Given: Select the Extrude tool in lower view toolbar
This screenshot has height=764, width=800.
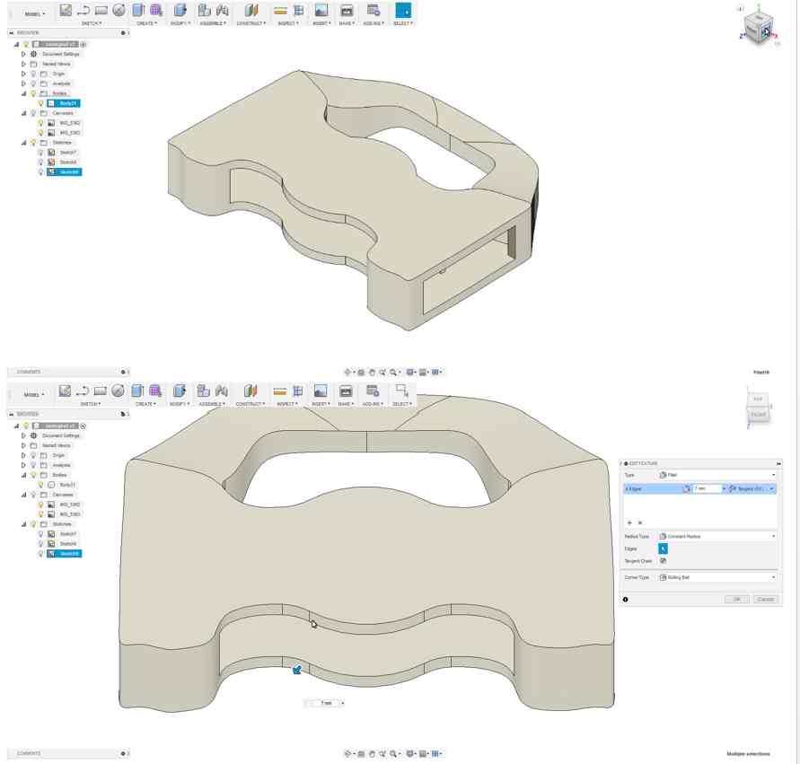Looking at the screenshot, I should coord(136,391).
